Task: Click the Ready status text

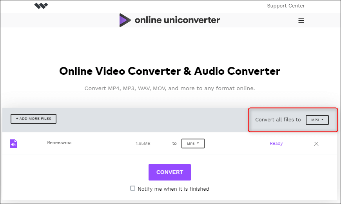Action: point(276,144)
